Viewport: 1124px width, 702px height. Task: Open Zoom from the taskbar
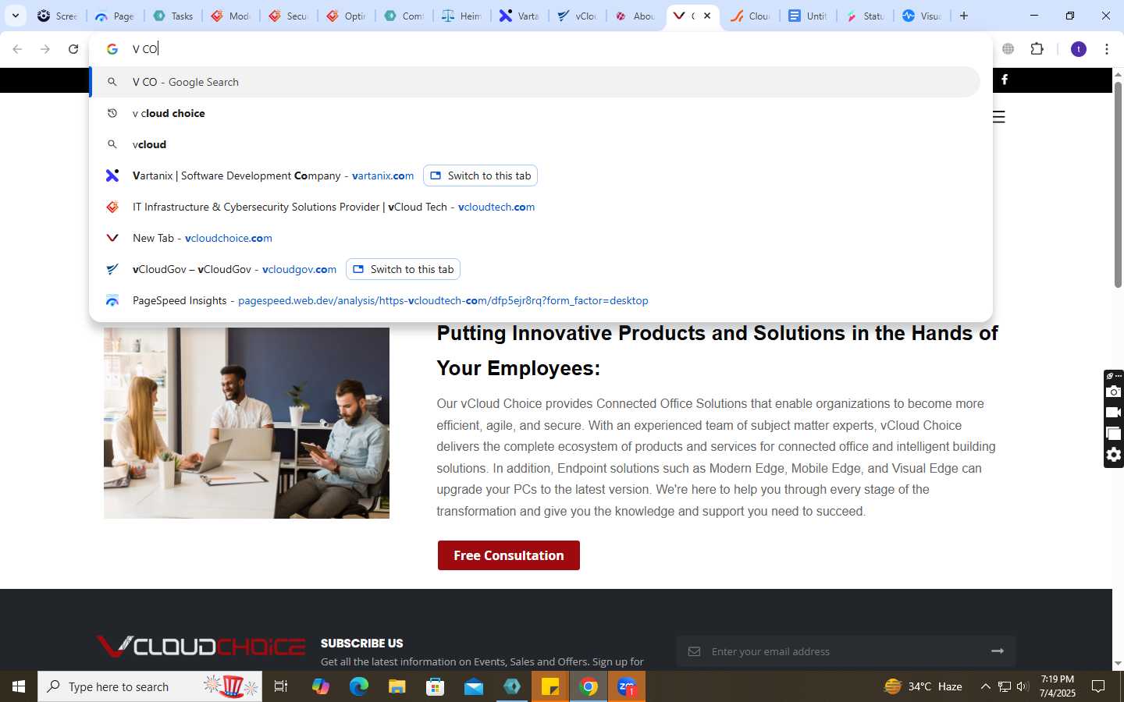tap(627, 686)
